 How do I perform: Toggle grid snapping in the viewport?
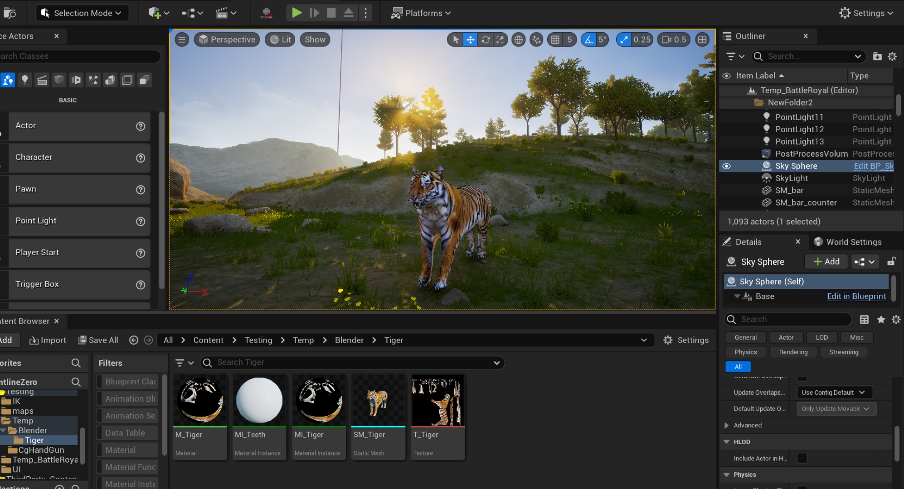click(555, 40)
